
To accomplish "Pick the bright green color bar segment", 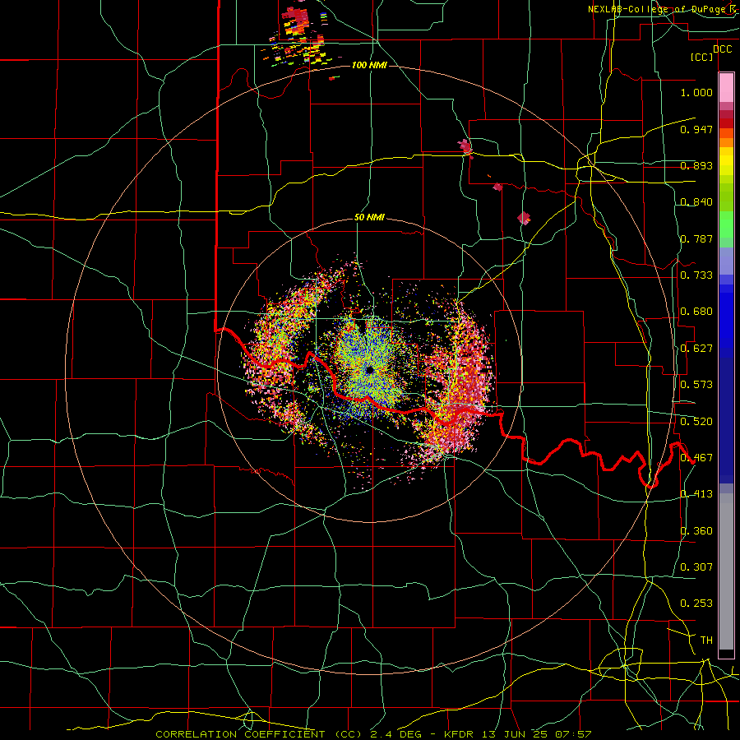I will [x=726, y=224].
